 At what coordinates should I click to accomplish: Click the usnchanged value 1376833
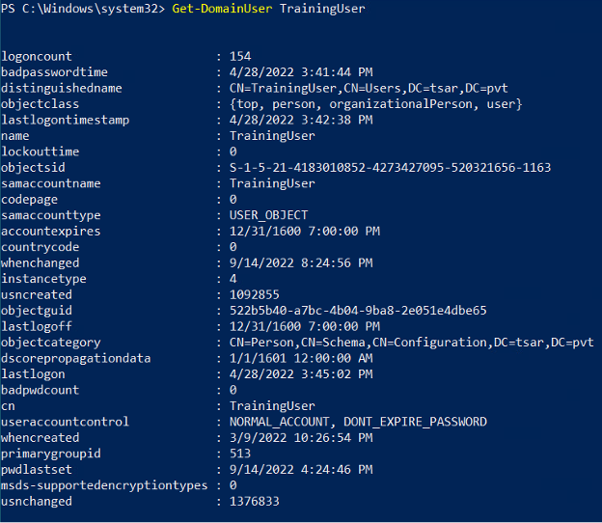click(254, 502)
